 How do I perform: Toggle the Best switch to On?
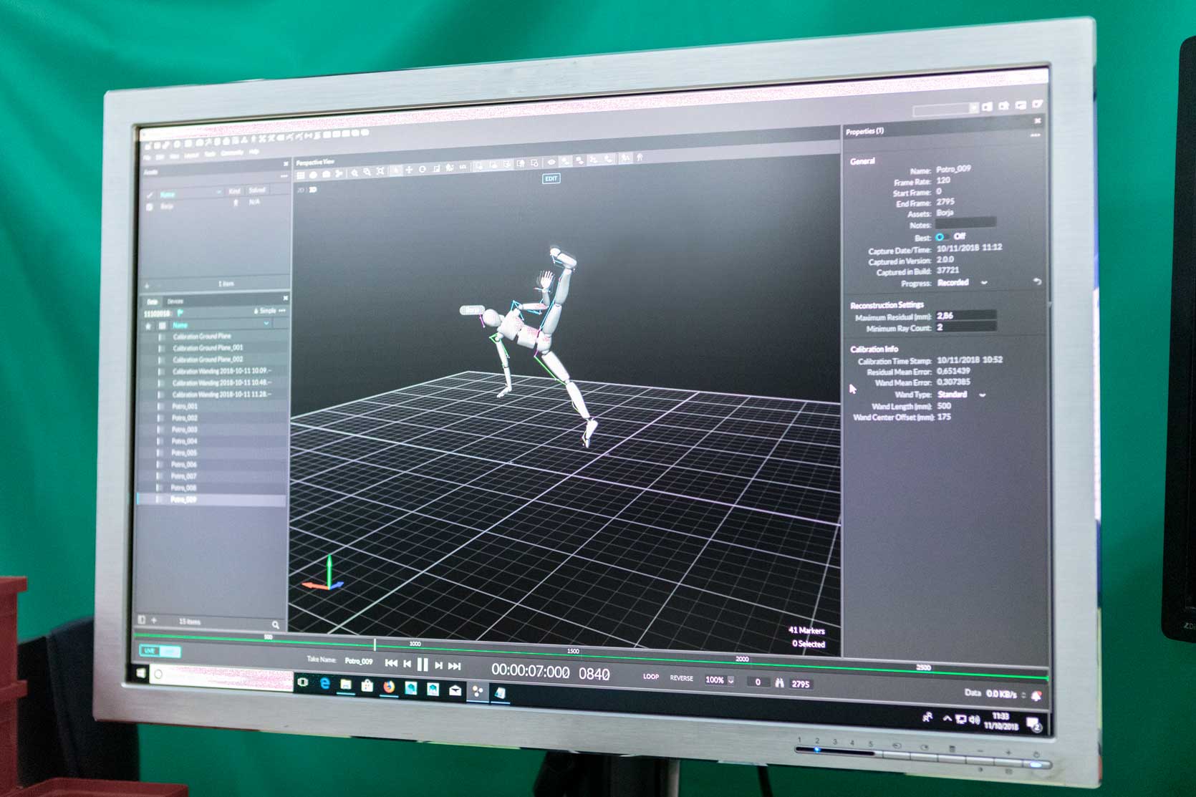pyautogui.click(x=942, y=237)
